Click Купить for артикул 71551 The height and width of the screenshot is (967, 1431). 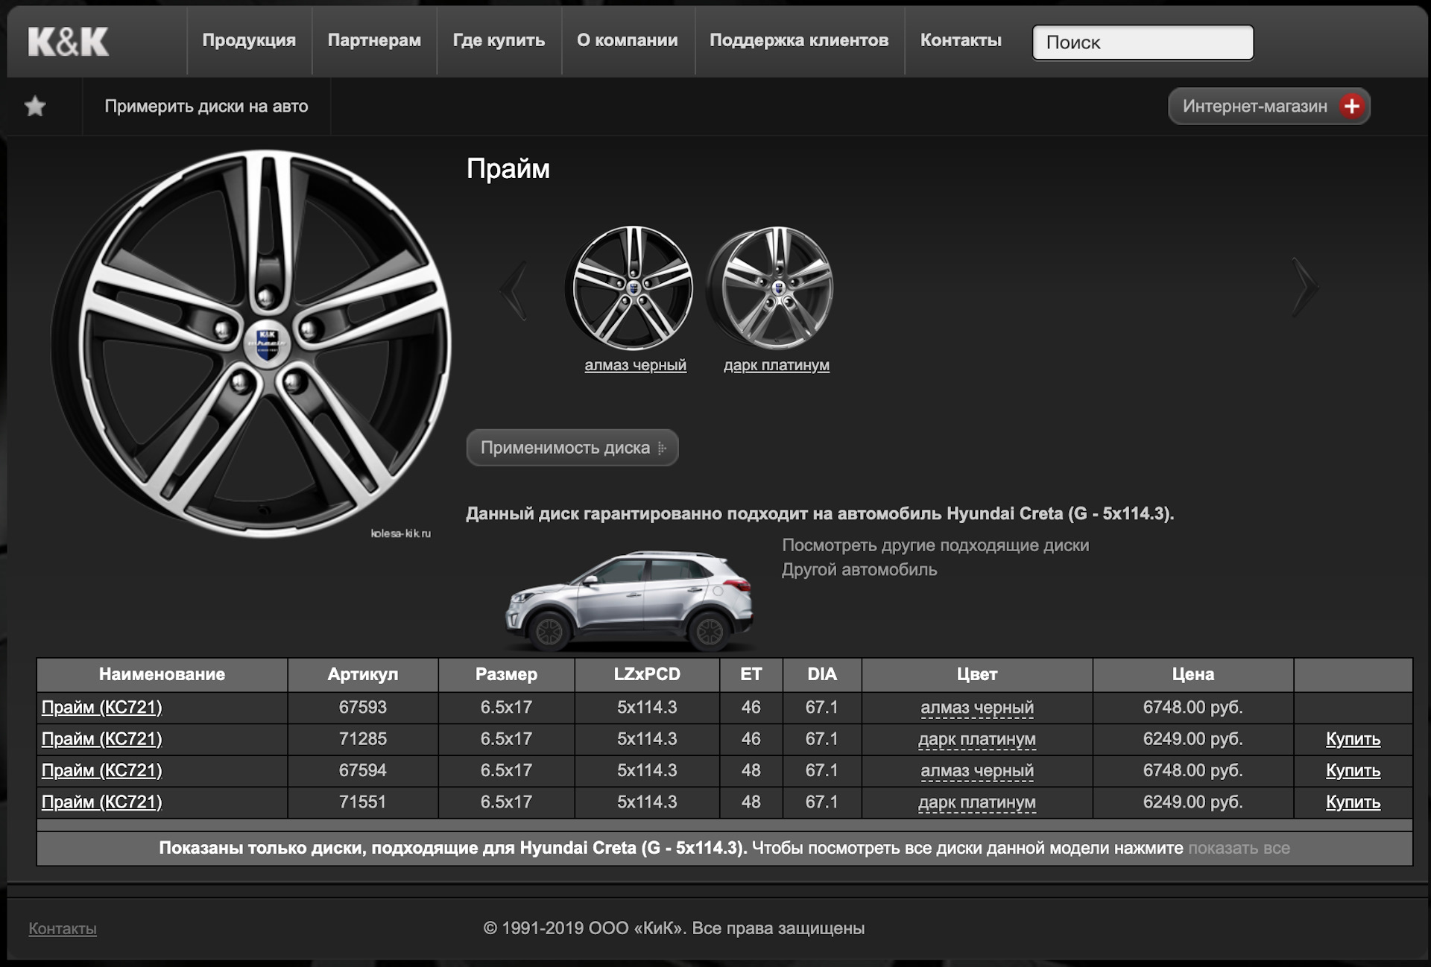pos(1353,802)
